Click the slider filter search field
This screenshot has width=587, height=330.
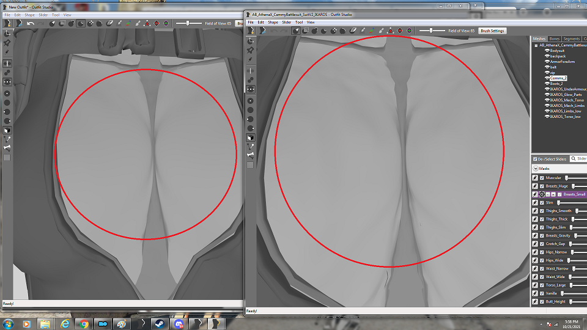click(x=579, y=159)
